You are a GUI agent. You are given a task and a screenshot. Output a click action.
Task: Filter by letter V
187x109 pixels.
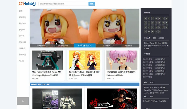pos(145,32)
